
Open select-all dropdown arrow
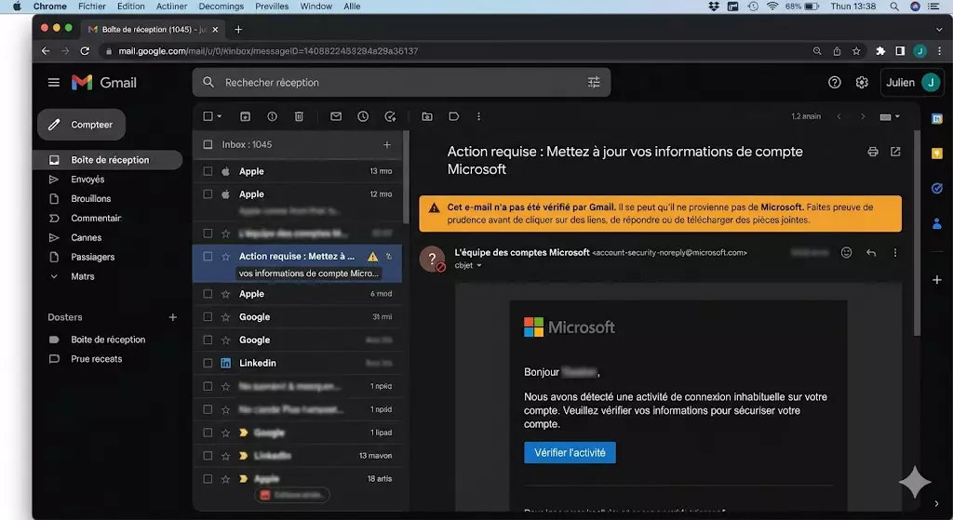[220, 116]
